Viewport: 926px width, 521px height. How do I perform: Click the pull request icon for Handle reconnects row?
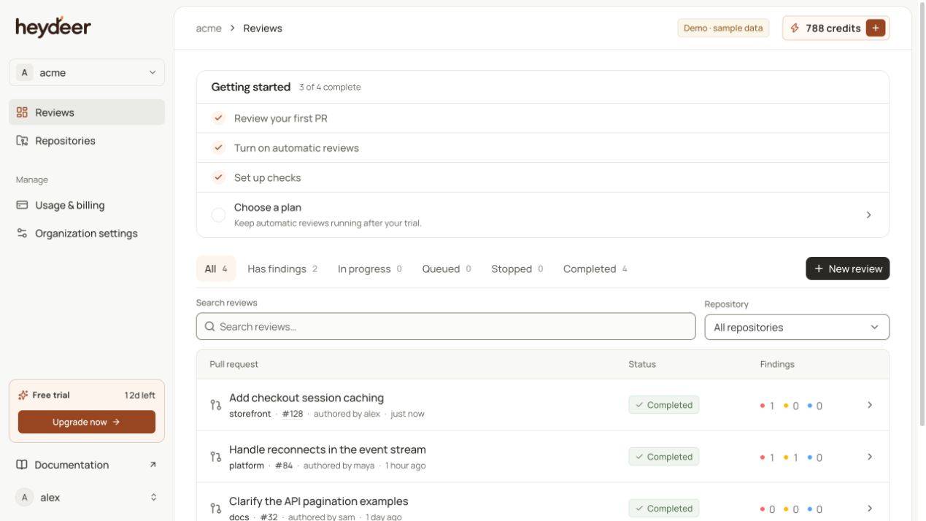tap(215, 457)
